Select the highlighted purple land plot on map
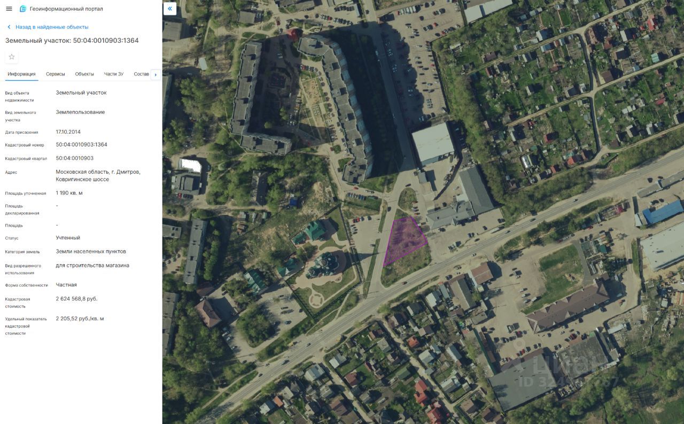The width and height of the screenshot is (684, 424). (405, 242)
